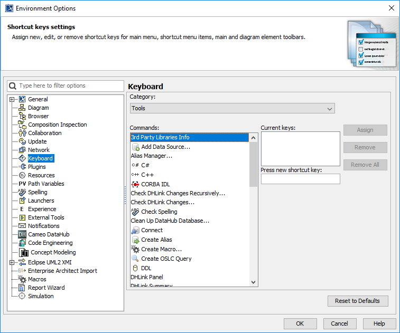
Task: Click the General tree icon
Action: [x=22, y=99]
